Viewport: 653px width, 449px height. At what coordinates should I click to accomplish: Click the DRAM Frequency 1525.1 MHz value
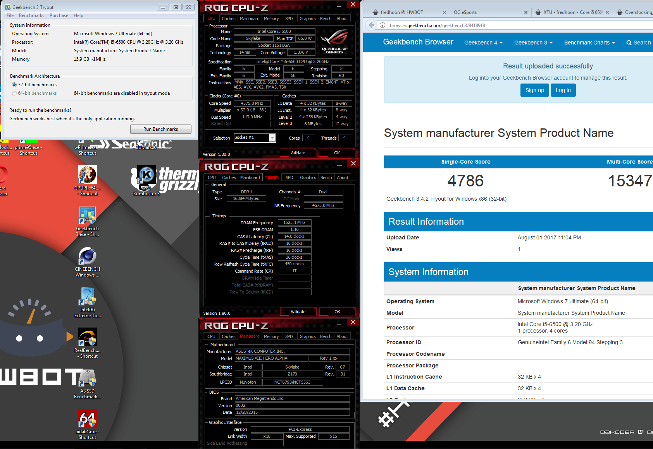(295, 222)
